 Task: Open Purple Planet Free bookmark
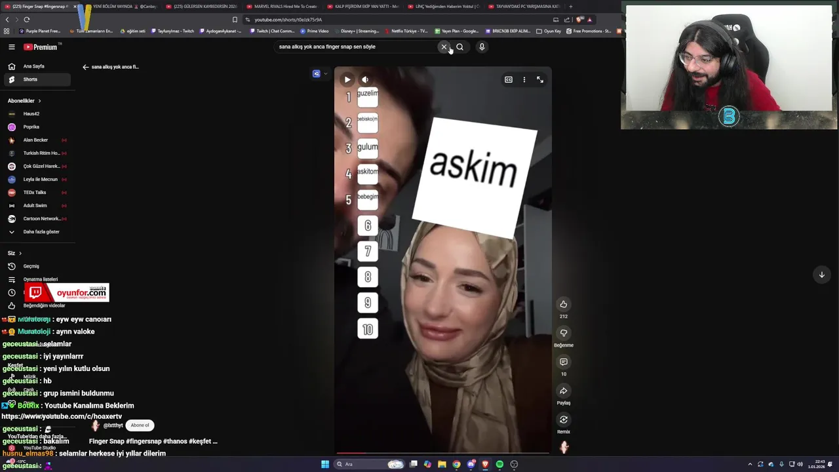click(39, 31)
